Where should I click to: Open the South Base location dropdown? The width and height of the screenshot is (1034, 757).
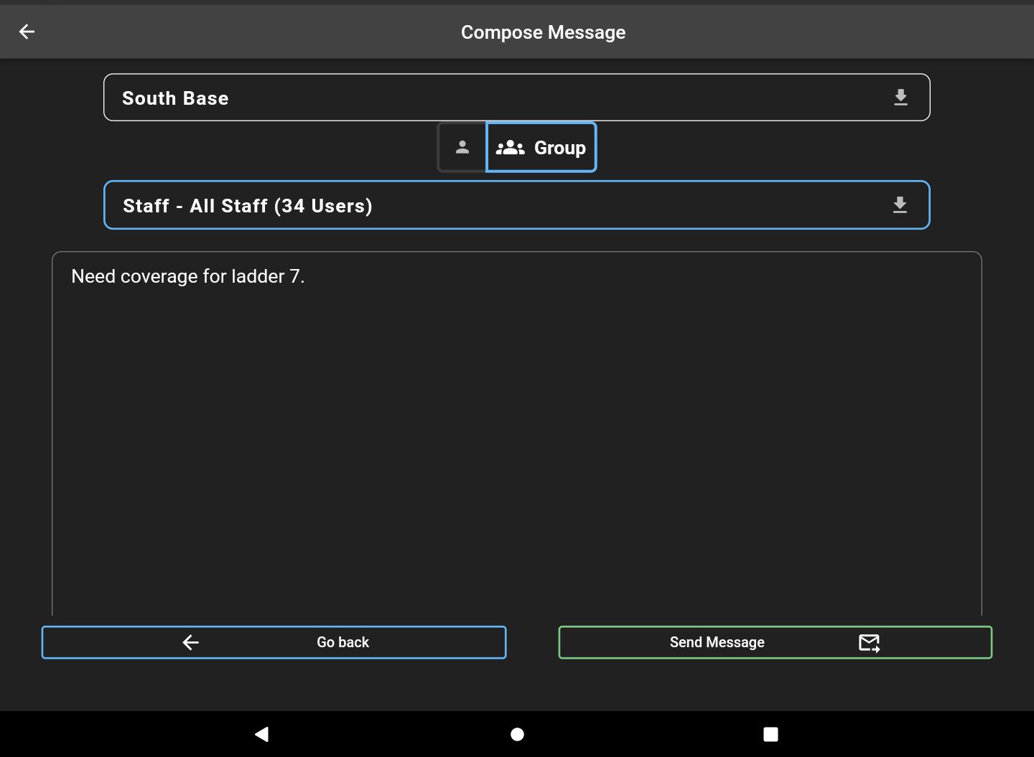[516, 98]
